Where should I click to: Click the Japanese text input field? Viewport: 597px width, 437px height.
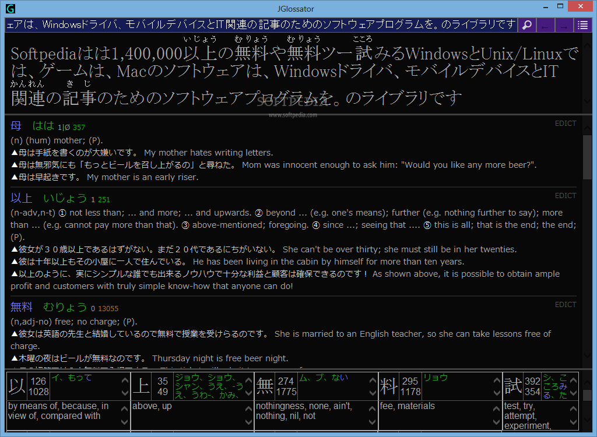point(261,25)
